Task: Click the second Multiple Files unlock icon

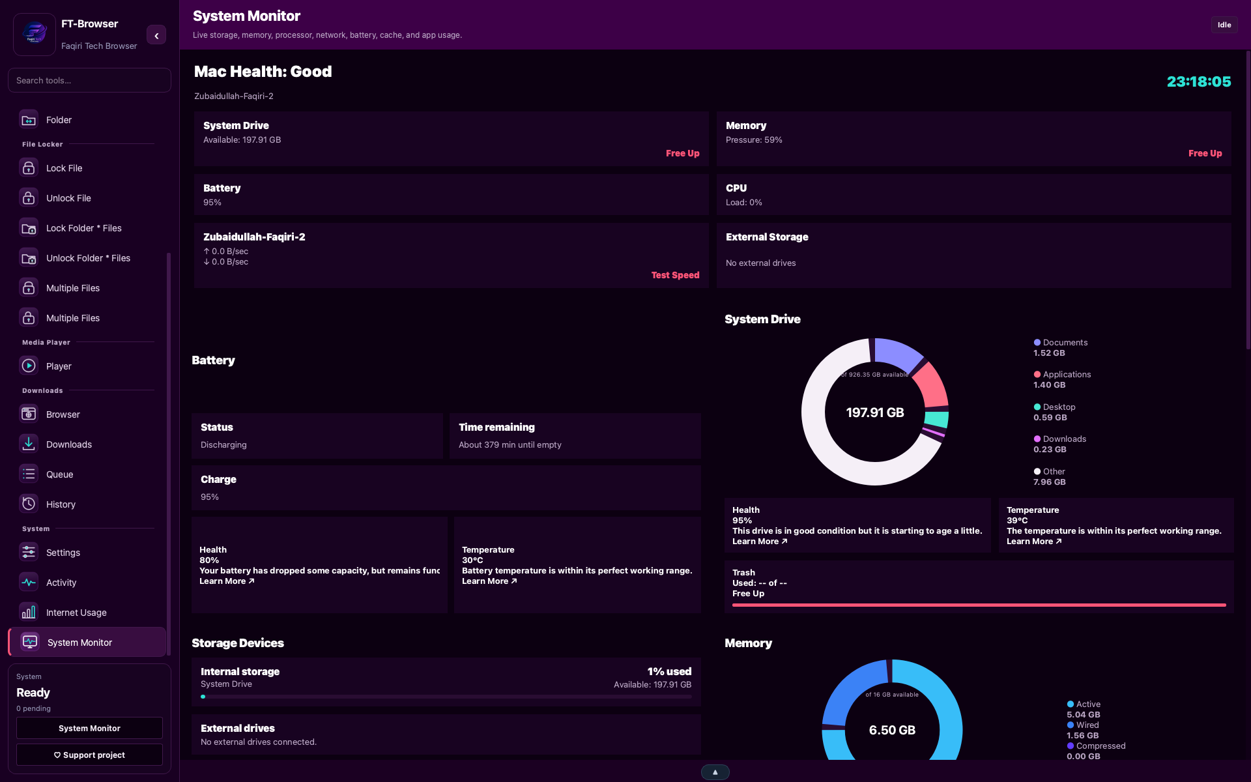Action: tap(29, 318)
